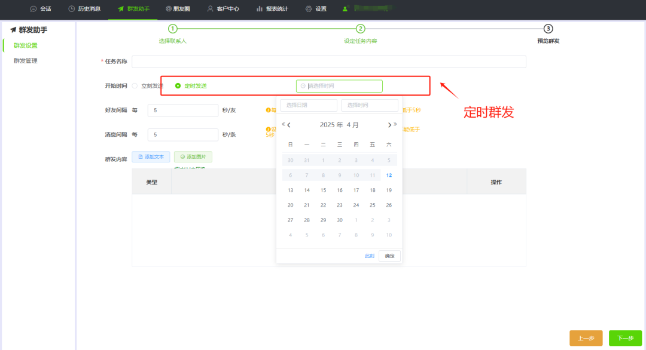Viewport: 646px width, 350px height.
Task: Click the orange info icon by 好友间隔 hint
Action: pos(268,110)
